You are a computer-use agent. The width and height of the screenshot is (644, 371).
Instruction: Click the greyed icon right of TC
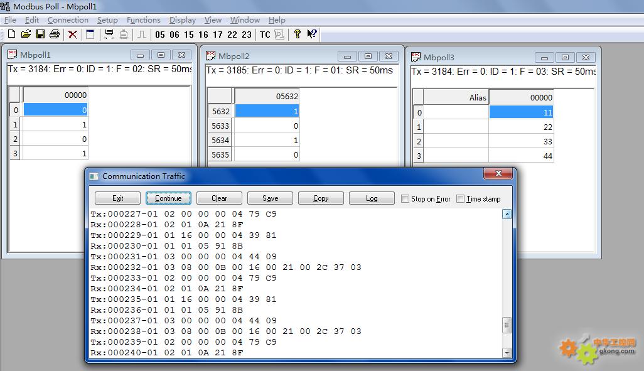279,35
